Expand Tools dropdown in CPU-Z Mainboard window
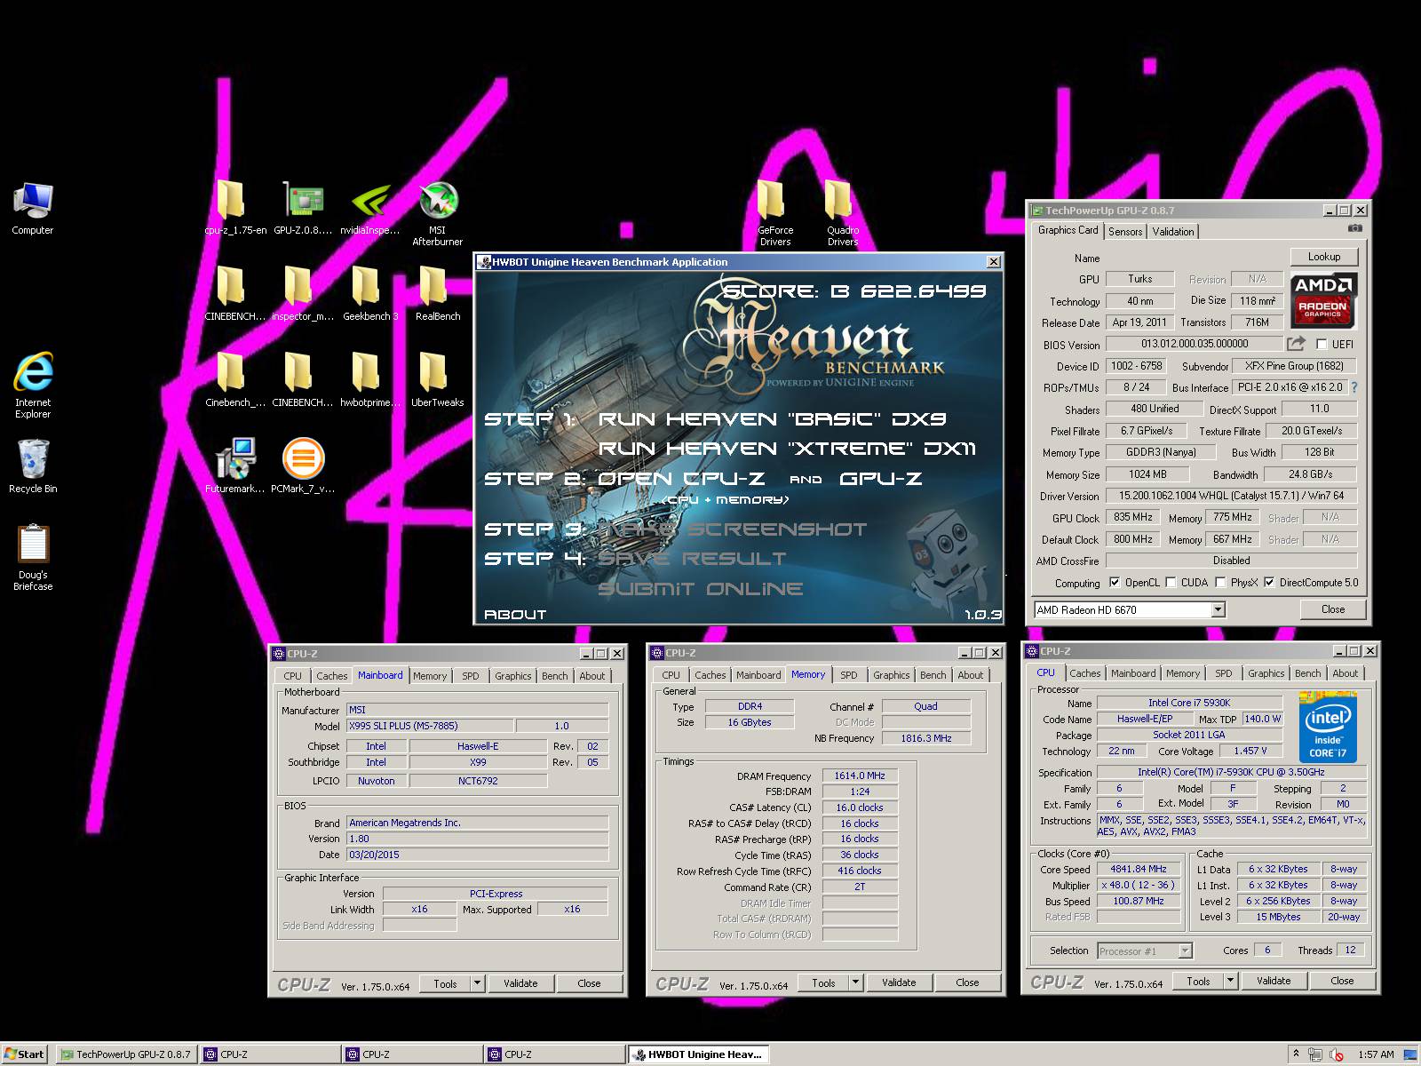Screen dimensions: 1421x1066 pyautogui.click(x=477, y=983)
